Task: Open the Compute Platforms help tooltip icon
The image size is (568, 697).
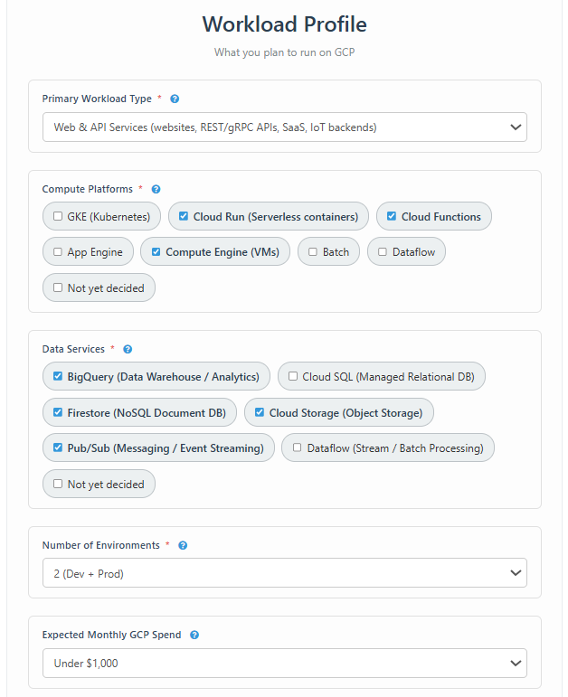Action: pos(156,189)
